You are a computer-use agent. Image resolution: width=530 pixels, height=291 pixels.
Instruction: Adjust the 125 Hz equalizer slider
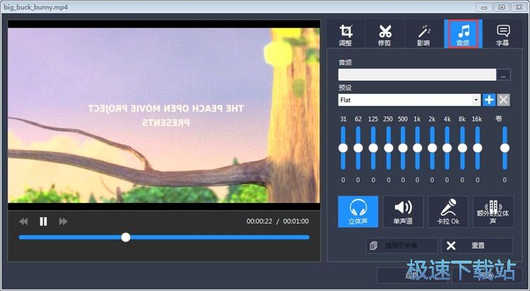click(373, 148)
